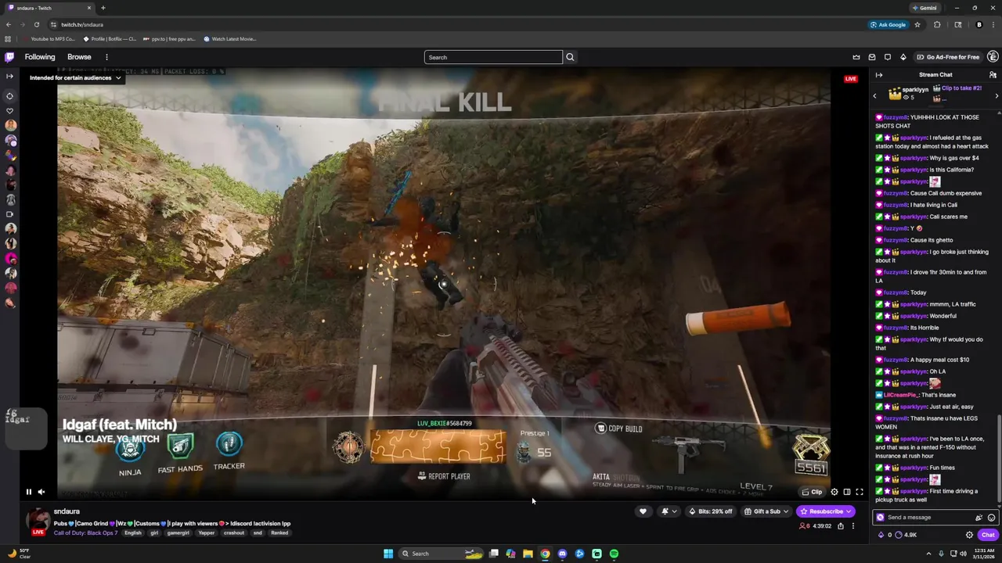
Task: Open the Watch Latest Movie bookmark
Action: 230,38
